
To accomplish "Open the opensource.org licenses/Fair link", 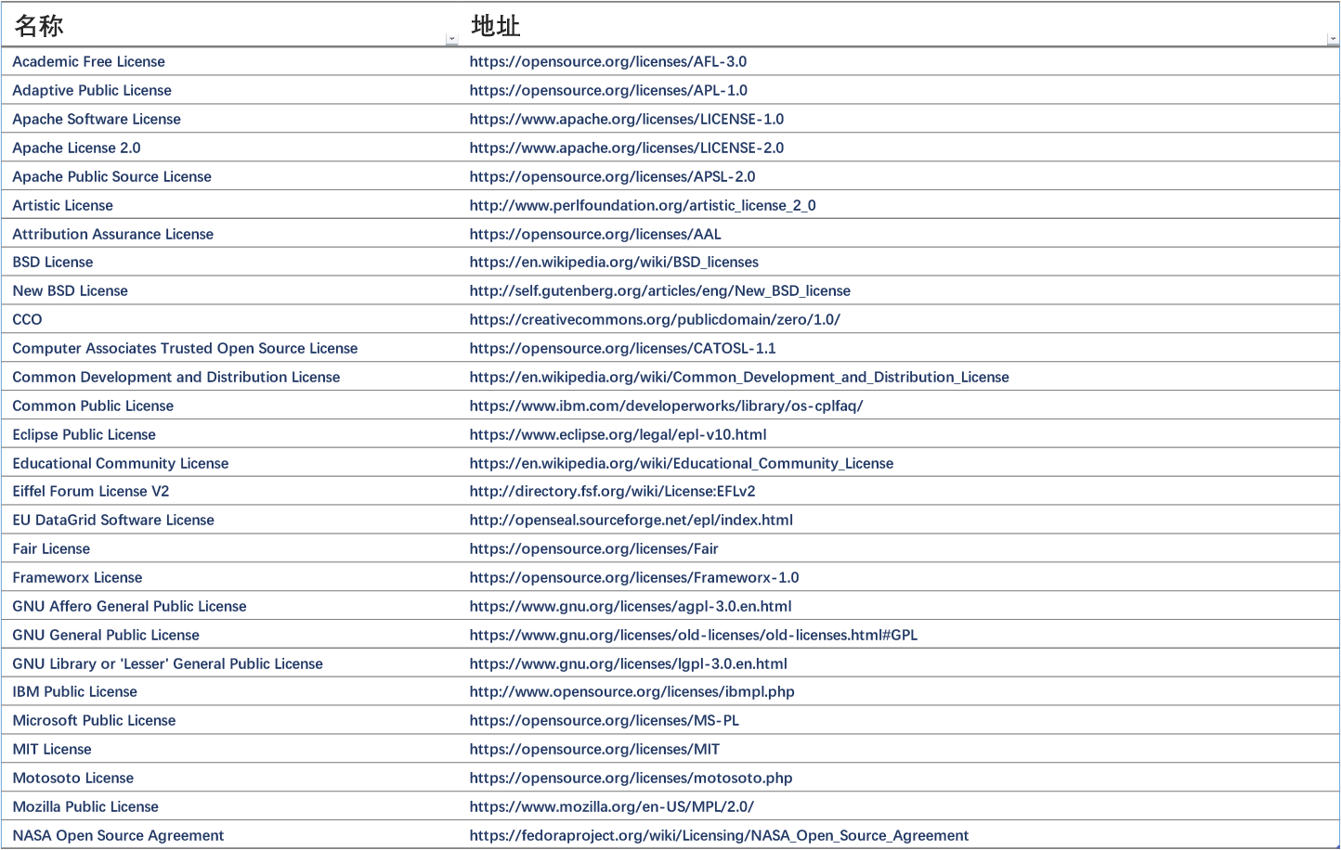I will tap(594, 548).
